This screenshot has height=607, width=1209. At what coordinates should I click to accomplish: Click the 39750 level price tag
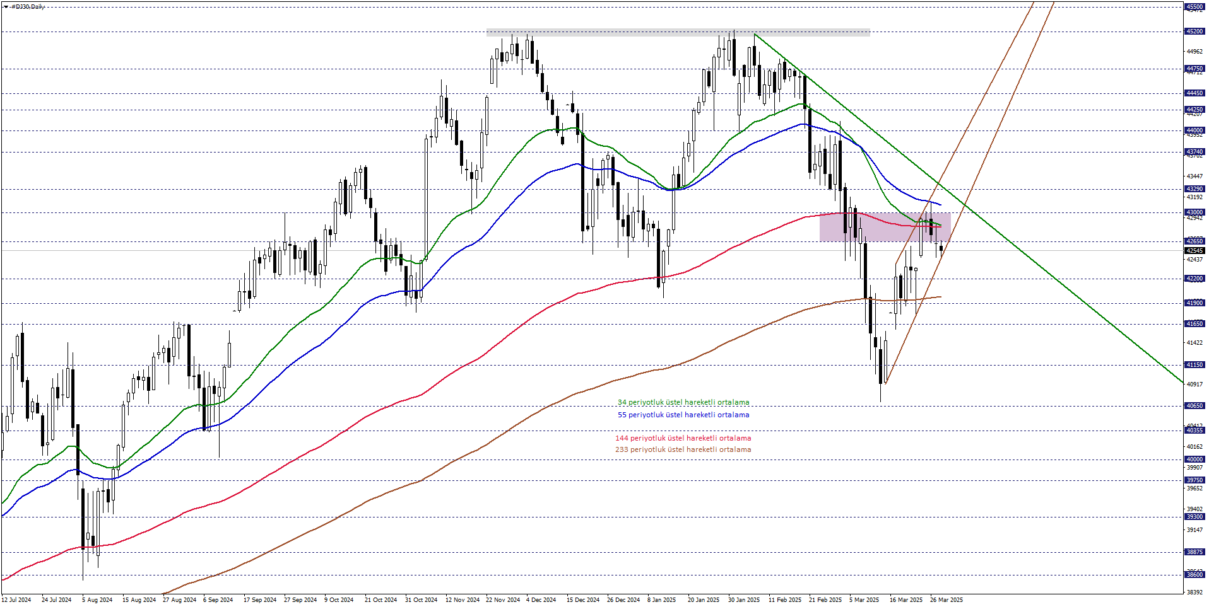[1194, 480]
